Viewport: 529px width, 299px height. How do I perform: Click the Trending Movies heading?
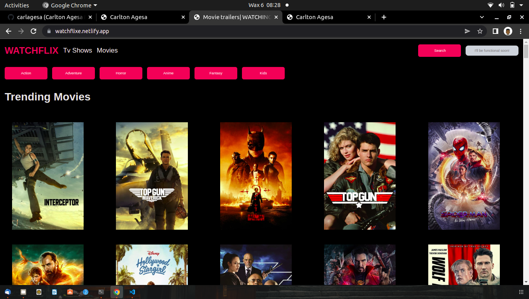coord(47,97)
